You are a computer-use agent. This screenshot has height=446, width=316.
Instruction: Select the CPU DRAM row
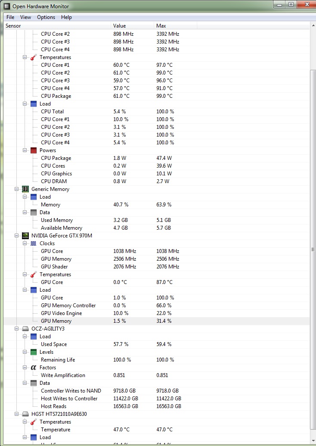pyautogui.click(x=156, y=181)
